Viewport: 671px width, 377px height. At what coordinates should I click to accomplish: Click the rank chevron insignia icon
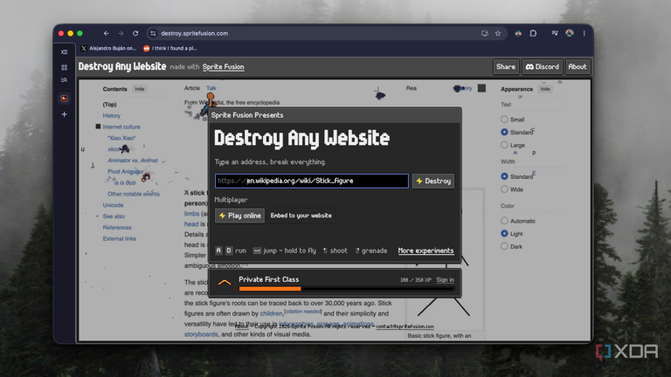click(x=225, y=283)
